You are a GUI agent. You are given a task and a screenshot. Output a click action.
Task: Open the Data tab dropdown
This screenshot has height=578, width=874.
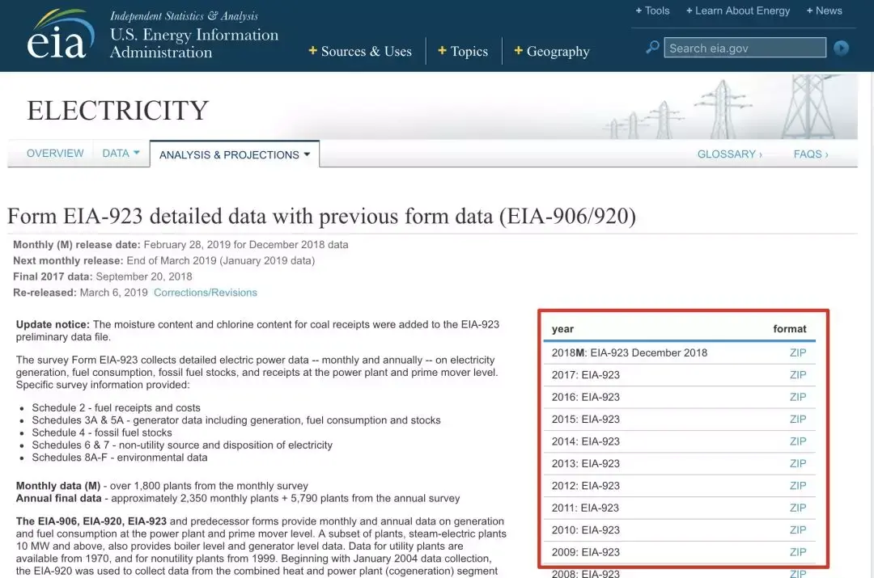point(121,153)
